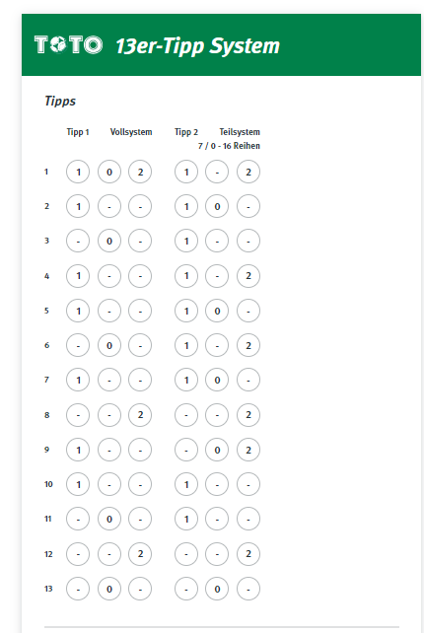Screen dimensions: 424x633
Task: Select 2 for match 8 in Tipp 1
Action: tap(140, 415)
